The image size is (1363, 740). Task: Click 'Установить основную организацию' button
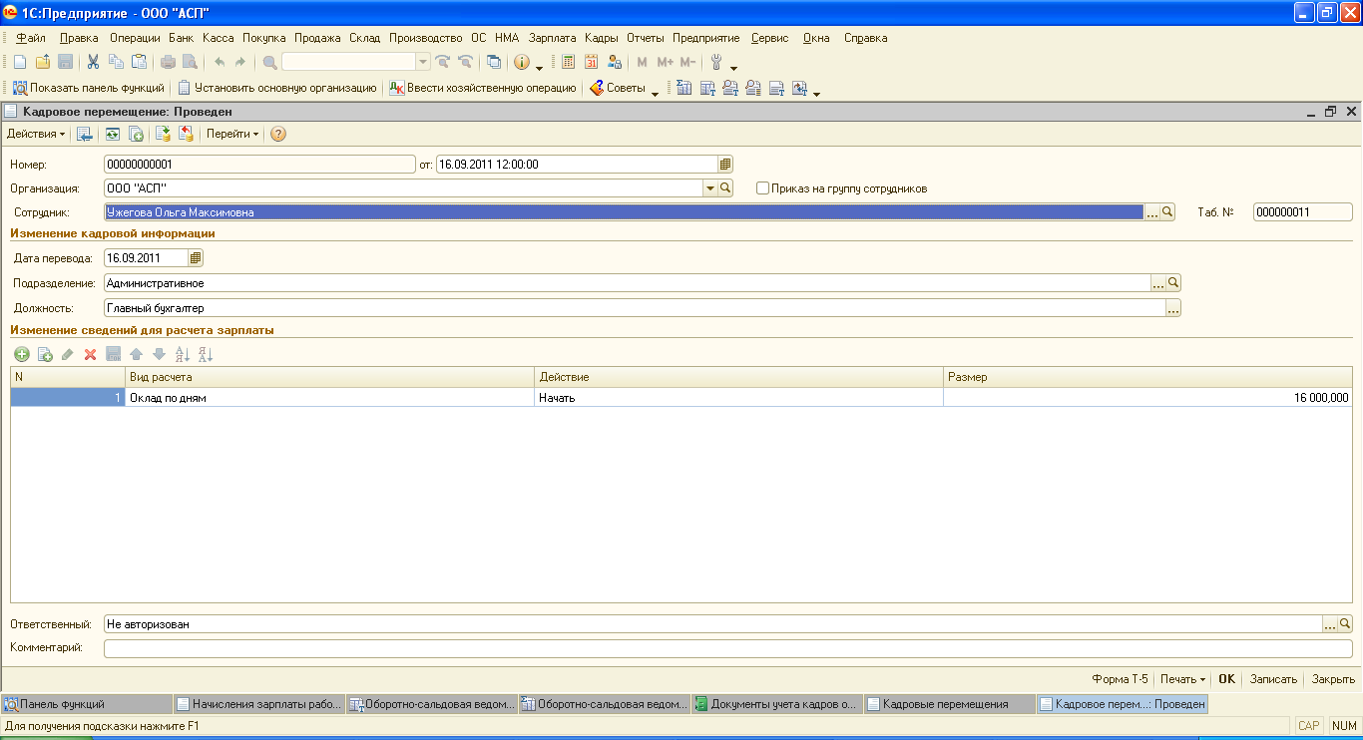[276, 88]
